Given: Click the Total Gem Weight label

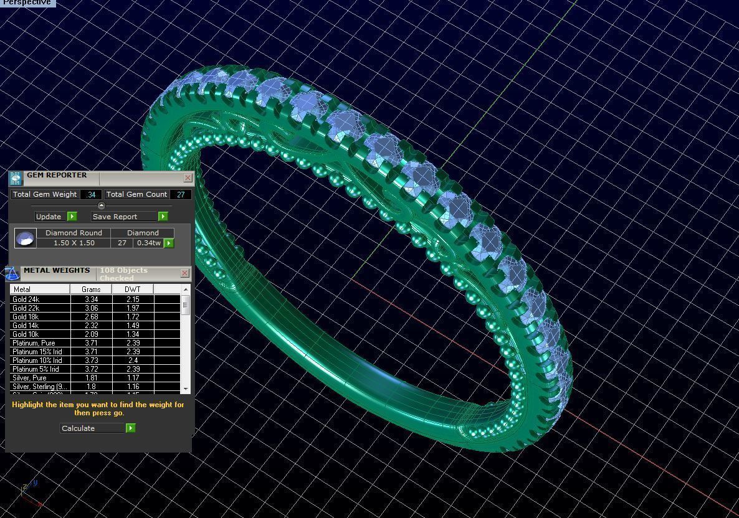Looking at the screenshot, I should pos(45,194).
